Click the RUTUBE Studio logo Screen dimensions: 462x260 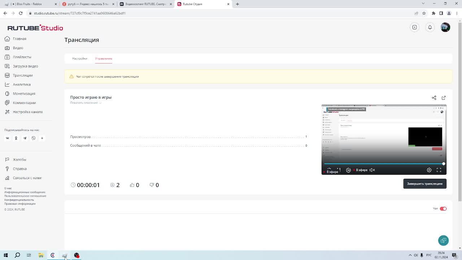coord(35,28)
